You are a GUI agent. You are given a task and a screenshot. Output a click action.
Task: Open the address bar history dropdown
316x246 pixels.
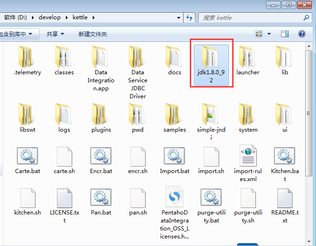178,18
